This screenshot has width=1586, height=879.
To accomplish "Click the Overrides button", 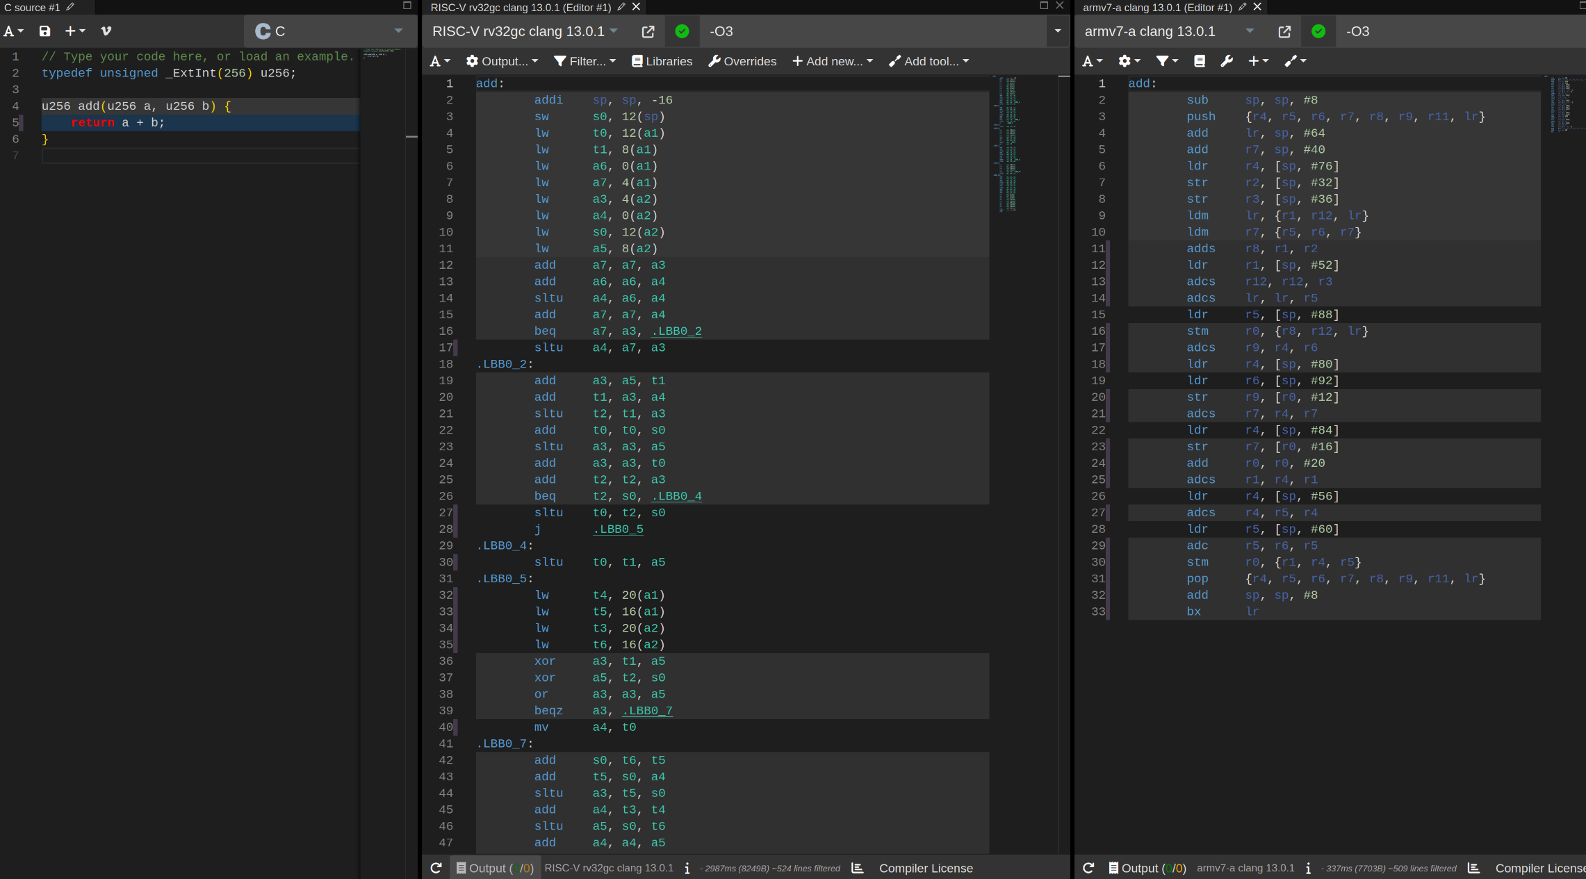I will click(742, 61).
